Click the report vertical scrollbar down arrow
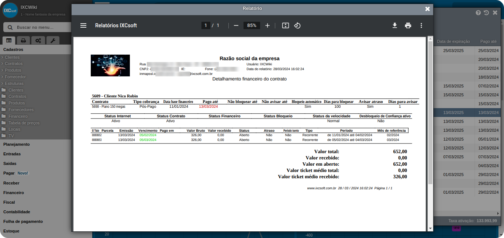504x238 pixels. 430,228
